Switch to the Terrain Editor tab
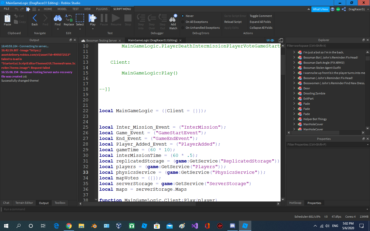Viewport: 370px width, 231px height. (24, 203)
